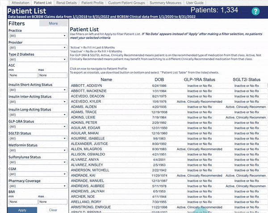This screenshot has height=213, width=268.
Task: Open ADKINS, LEXIE patient profile
Action: pos(168,117)
